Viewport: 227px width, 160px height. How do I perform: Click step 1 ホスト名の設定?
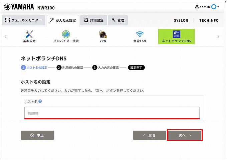[x=34, y=67]
